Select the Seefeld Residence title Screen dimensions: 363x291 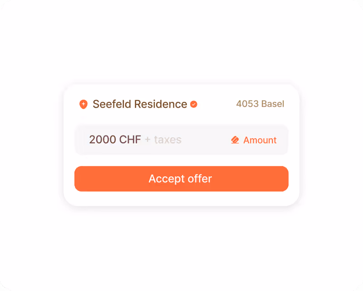point(140,104)
